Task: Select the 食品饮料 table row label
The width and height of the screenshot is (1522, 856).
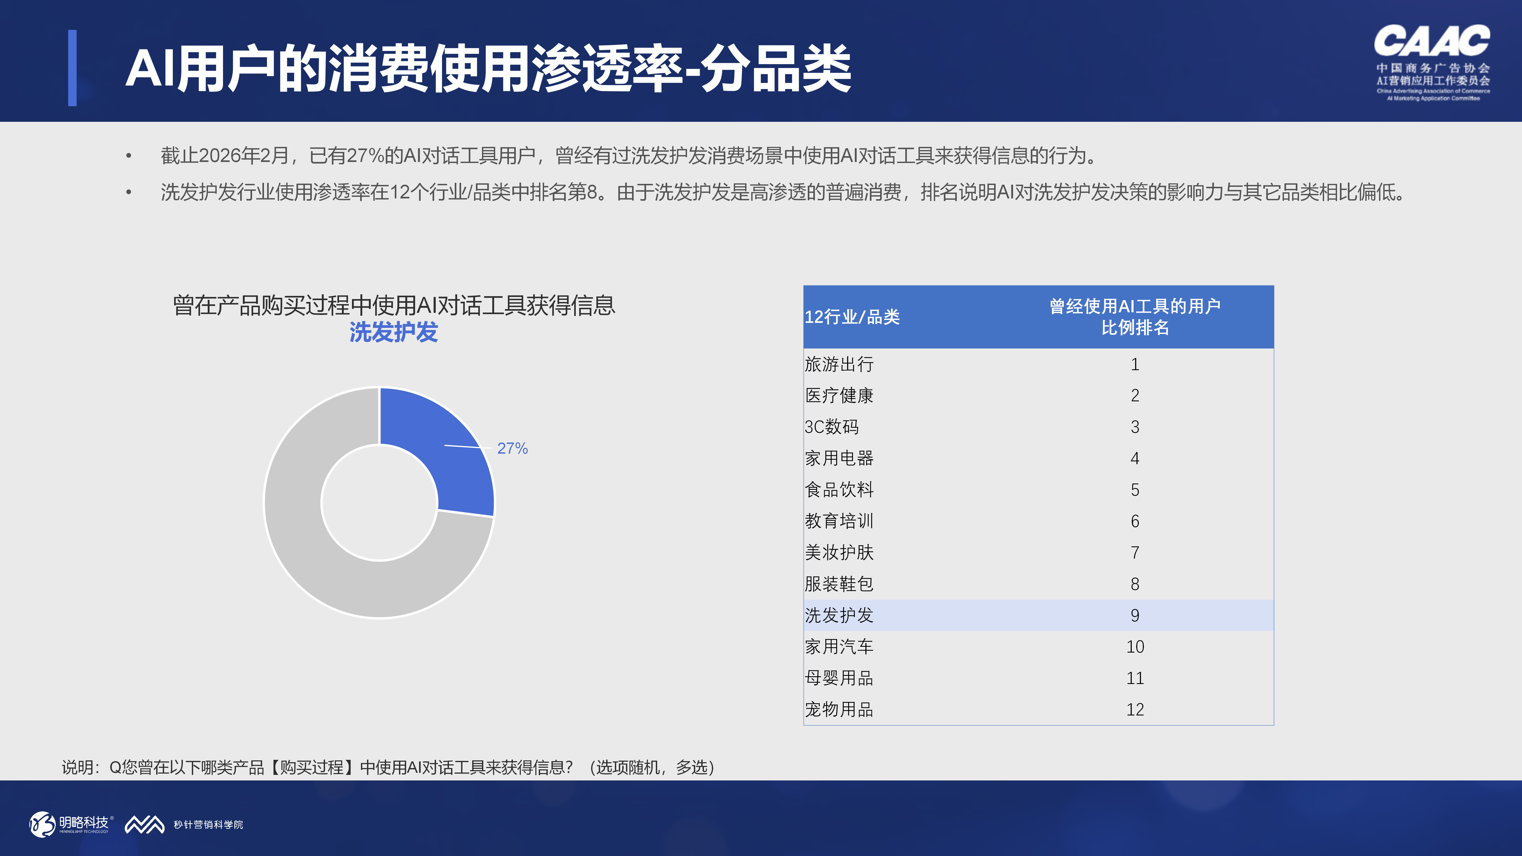Action: click(x=839, y=490)
